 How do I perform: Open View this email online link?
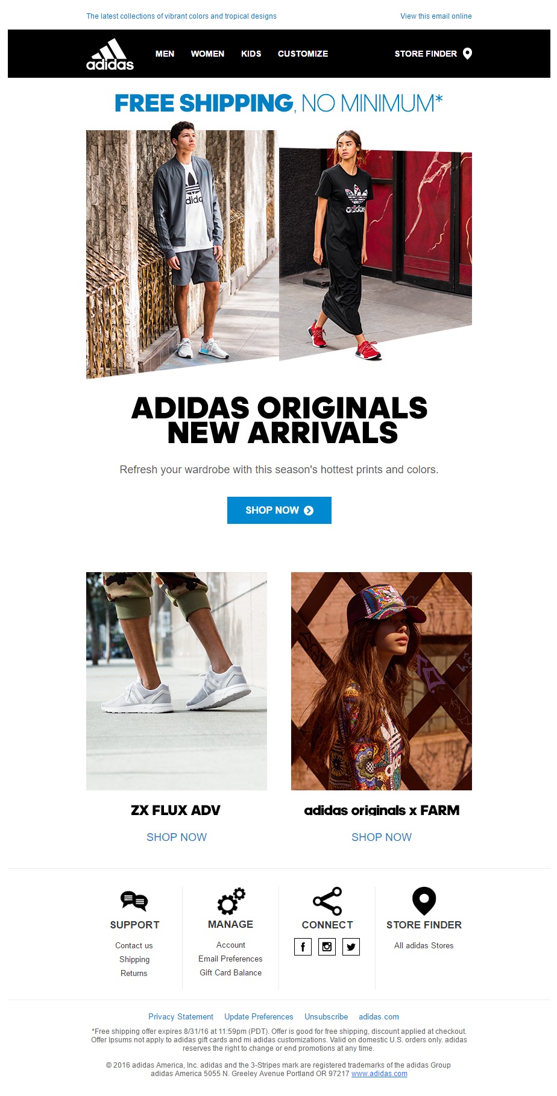(x=436, y=16)
